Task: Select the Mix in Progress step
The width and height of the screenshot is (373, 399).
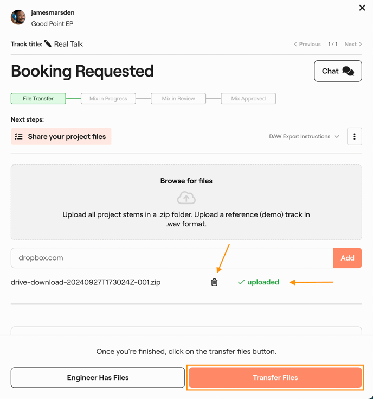Action: click(108, 99)
